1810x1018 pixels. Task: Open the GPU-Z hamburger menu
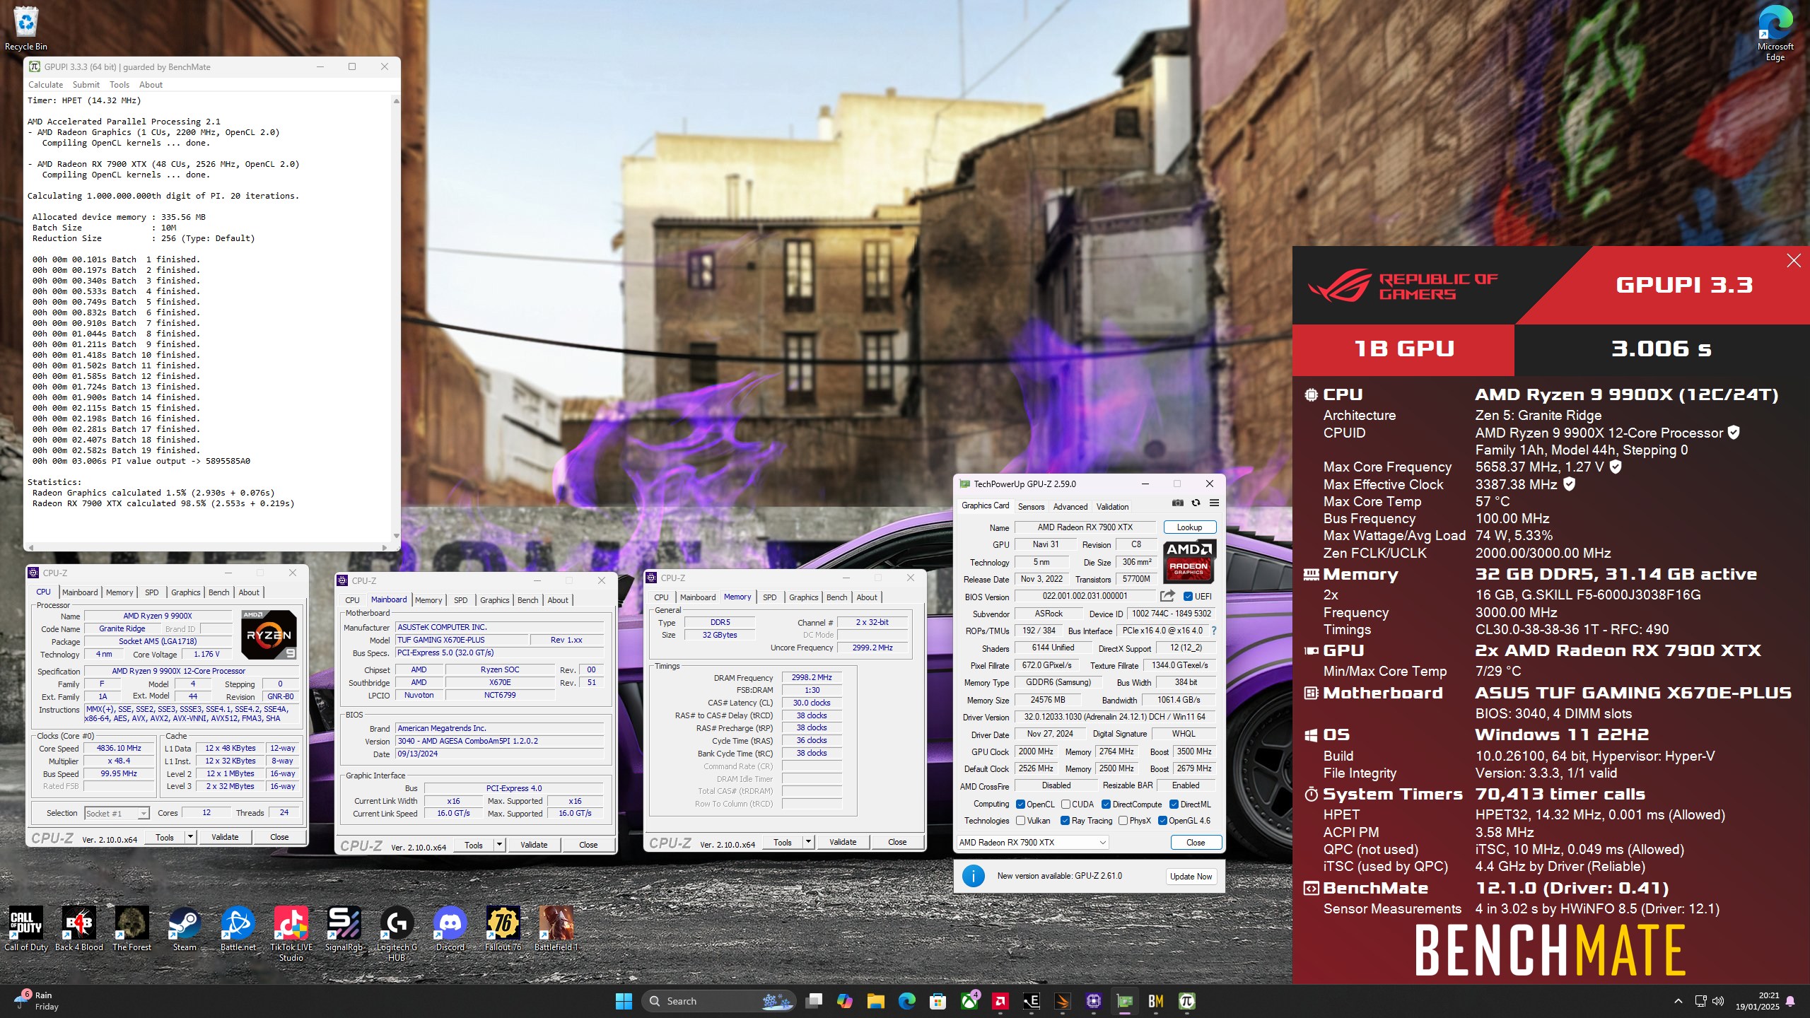coord(1214,503)
